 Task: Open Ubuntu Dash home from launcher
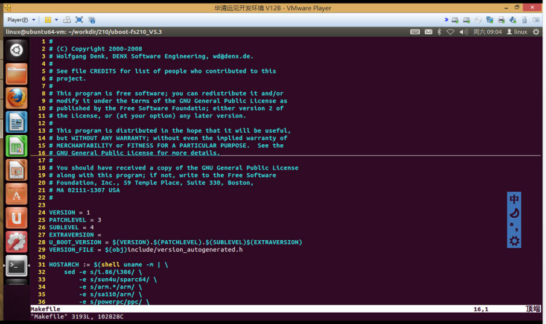[x=16, y=50]
